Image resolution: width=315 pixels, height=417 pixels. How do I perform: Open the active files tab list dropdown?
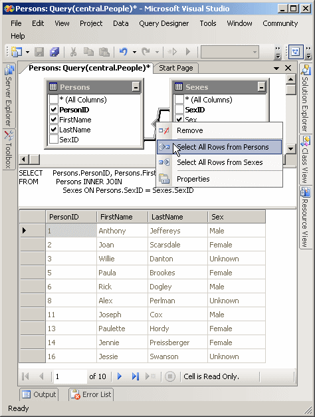pyautogui.click(x=276, y=69)
